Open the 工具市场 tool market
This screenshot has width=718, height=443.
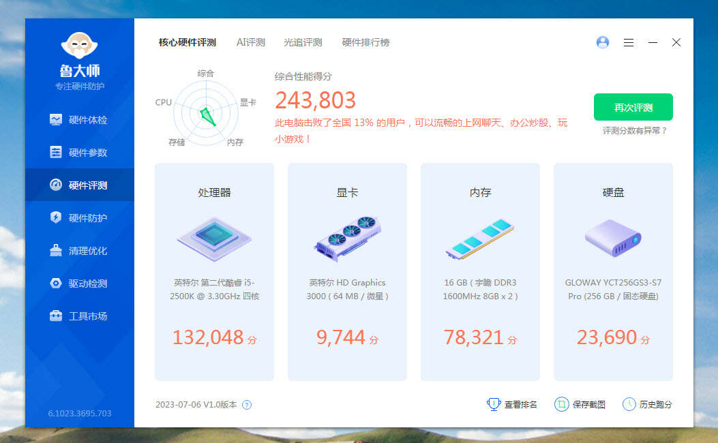point(79,316)
